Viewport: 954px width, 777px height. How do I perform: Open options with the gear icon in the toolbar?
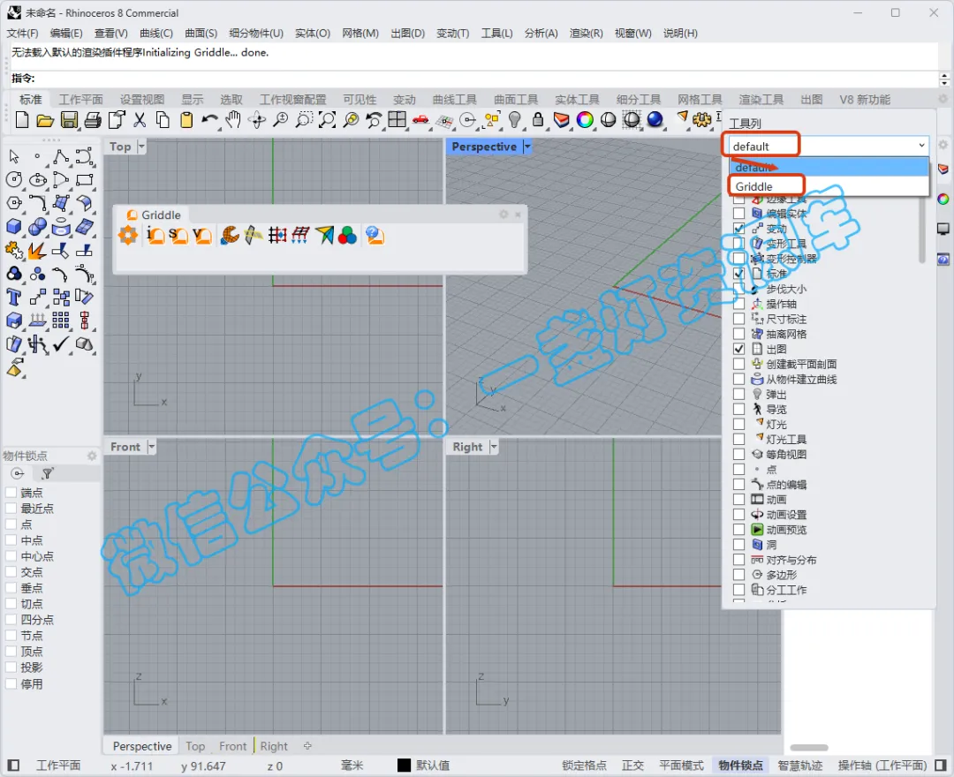point(702,120)
